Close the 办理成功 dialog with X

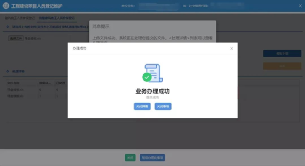pyautogui.click(x=231, y=49)
